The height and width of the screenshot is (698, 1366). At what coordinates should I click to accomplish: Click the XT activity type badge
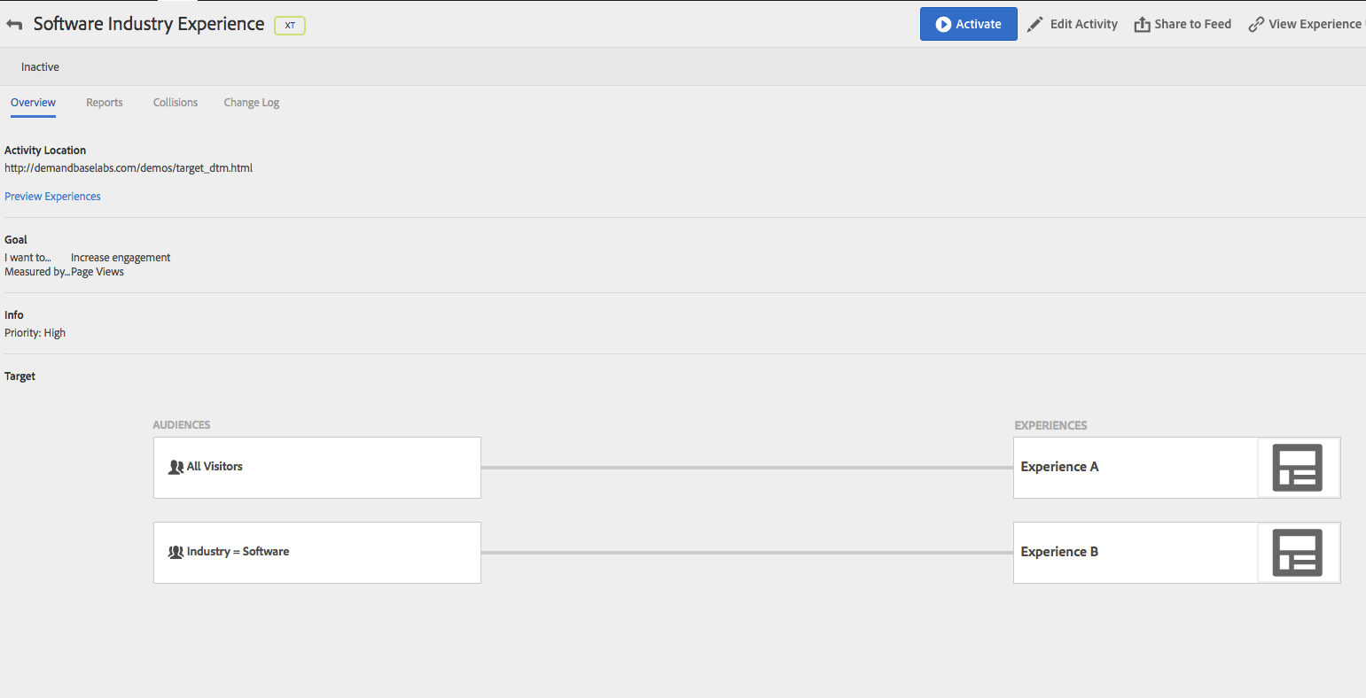(x=290, y=26)
